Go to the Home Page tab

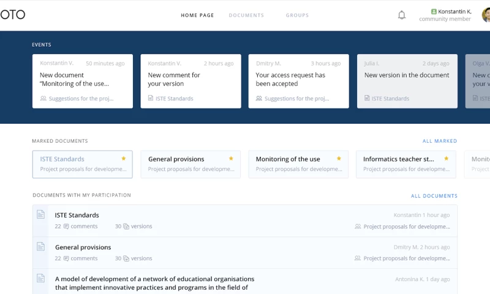tap(197, 15)
